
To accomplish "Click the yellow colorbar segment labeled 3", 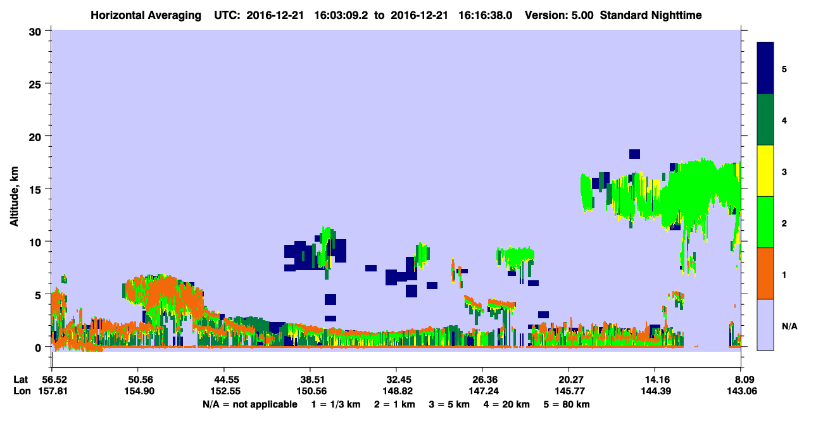I will tap(765, 171).
